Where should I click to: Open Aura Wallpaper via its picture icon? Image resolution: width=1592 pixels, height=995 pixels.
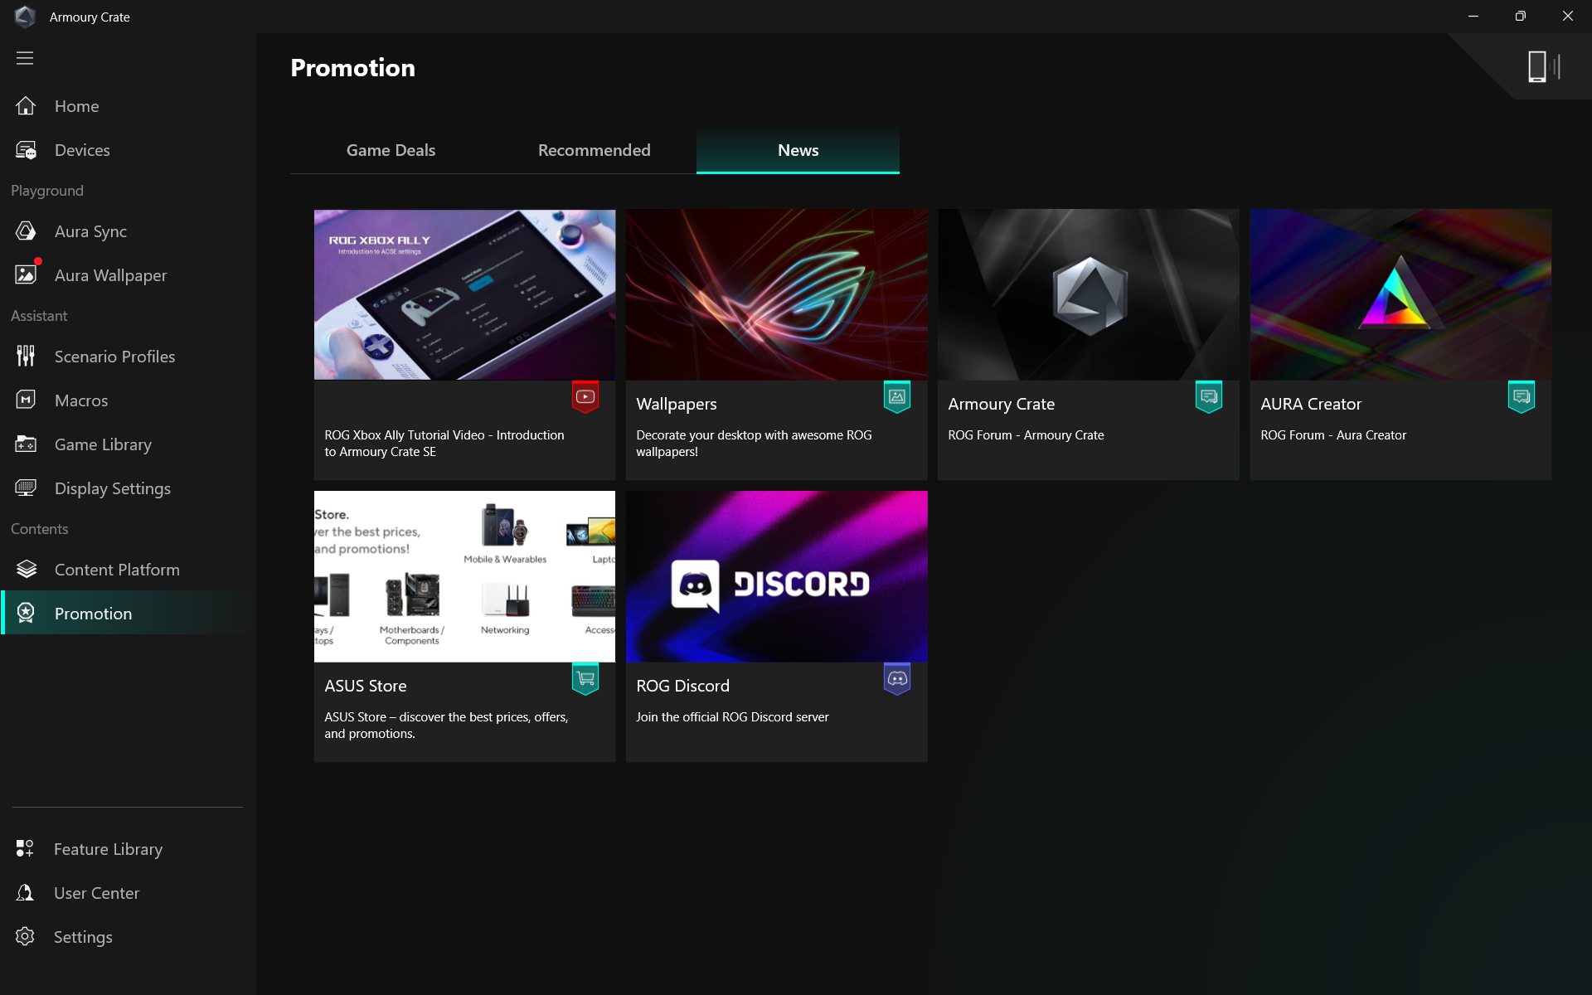tap(26, 275)
